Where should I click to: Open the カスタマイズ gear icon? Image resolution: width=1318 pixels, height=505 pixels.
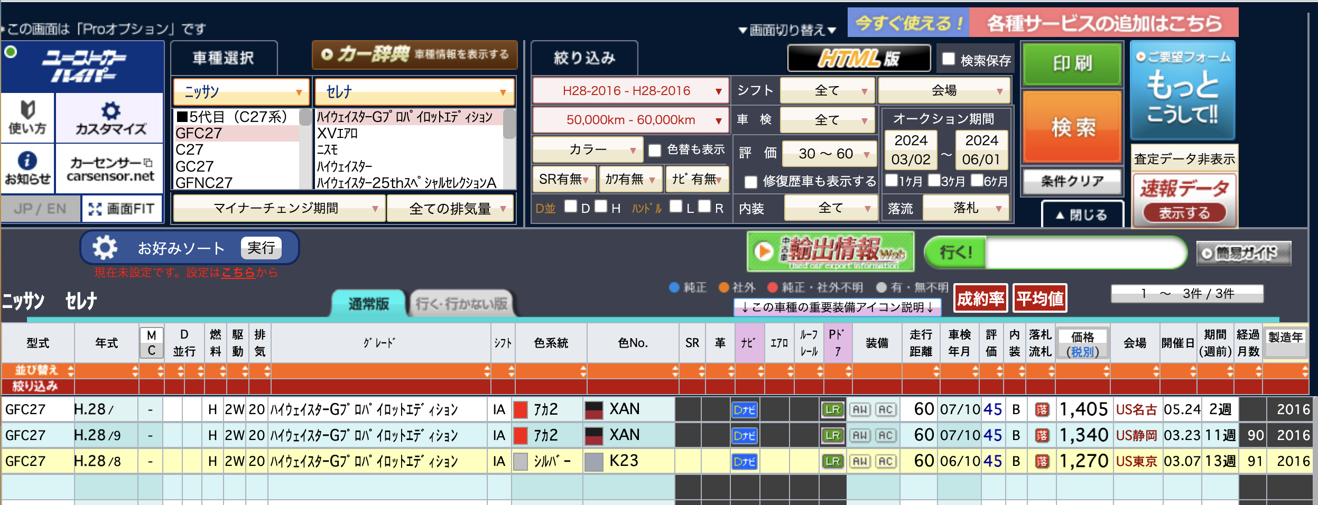tap(110, 117)
